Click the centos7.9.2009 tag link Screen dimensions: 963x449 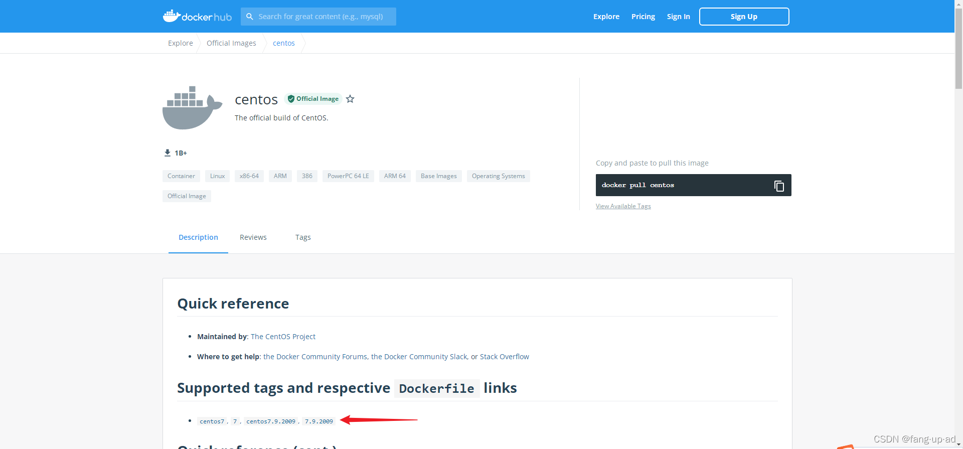click(x=271, y=421)
